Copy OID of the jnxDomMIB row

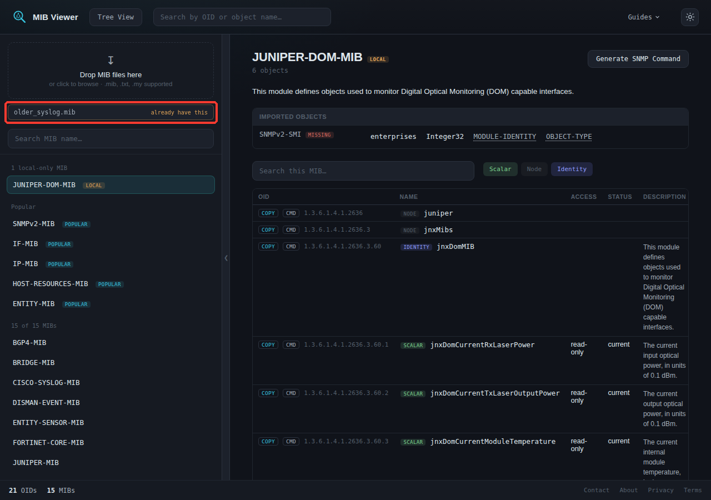268,246
